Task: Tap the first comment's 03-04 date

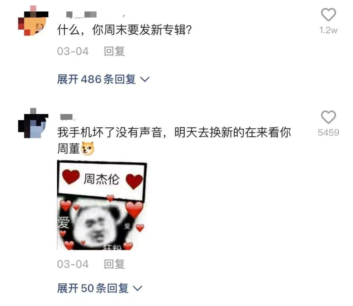Action: click(x=73, y=51)
